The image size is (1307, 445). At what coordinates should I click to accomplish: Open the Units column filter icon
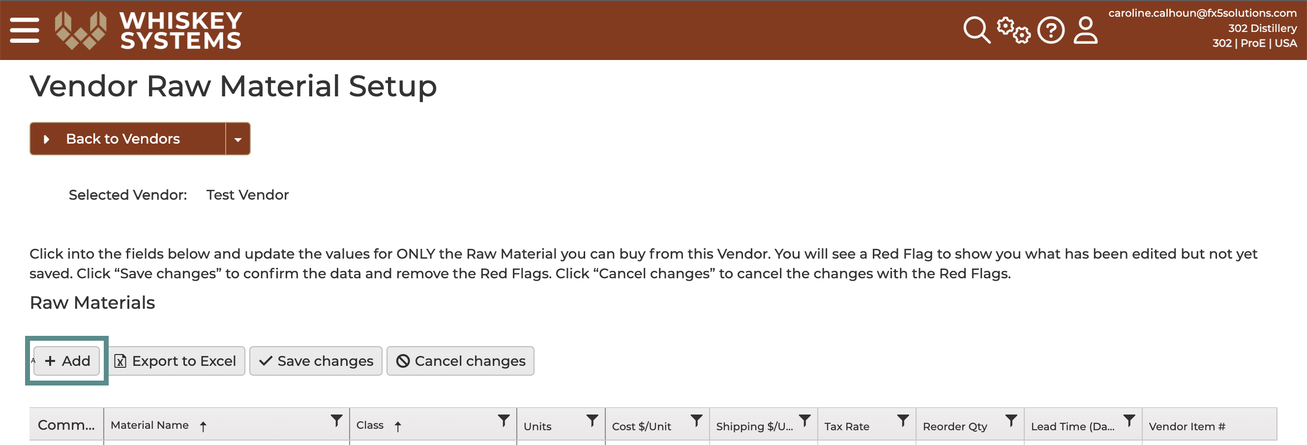tap(592, 420)
